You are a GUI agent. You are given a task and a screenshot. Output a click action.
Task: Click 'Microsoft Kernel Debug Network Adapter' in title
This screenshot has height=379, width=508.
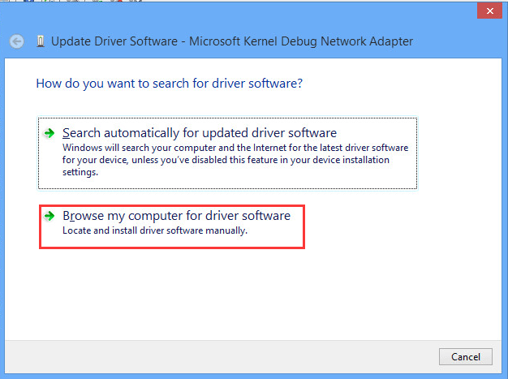[x=300, y=41]
